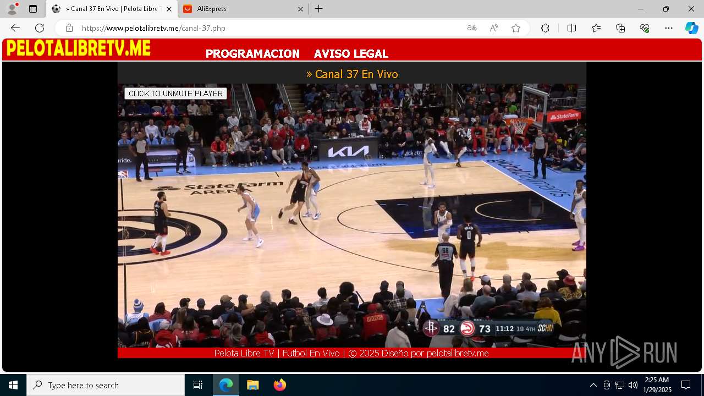
Task: Open the volume speaker tray icon
Action: [633, 385]
